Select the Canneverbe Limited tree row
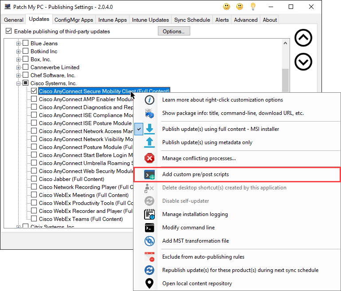This screenshot has width=341, height=291. point(55,67)
